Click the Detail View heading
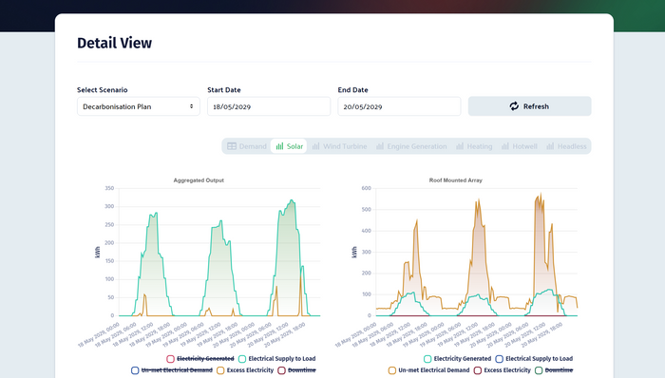665x378 pixels. 115,43
